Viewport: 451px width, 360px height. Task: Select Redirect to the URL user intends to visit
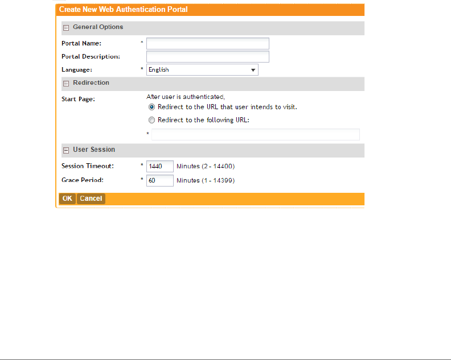151,107
